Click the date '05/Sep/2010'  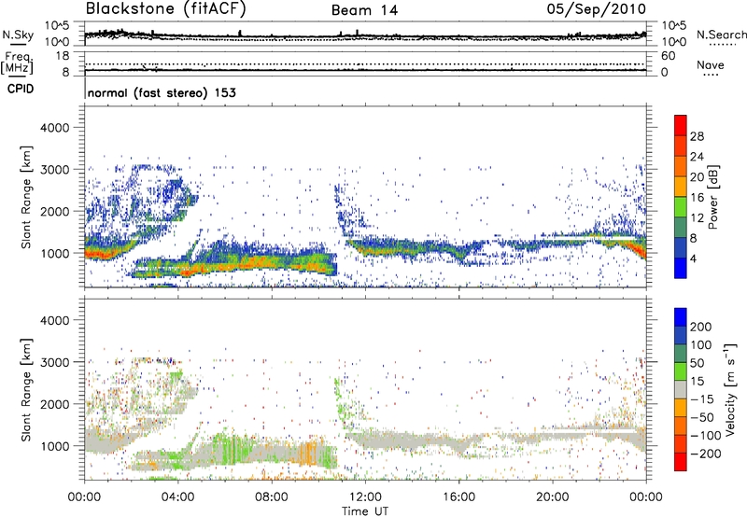596,9
